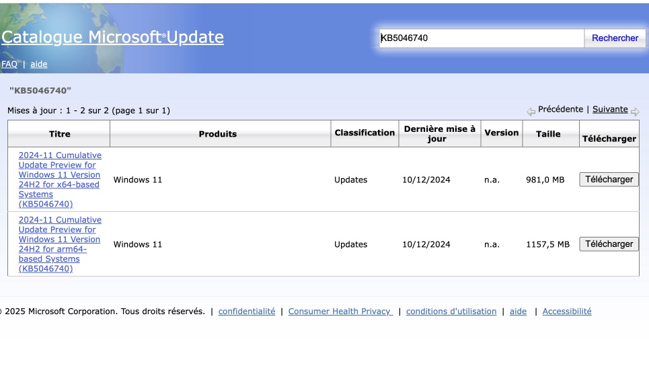The image size is (649, 368).
Task: Open the arm64-based Systems KB5046740 update link
Action: pyautogui.click(x=60, y=244)
